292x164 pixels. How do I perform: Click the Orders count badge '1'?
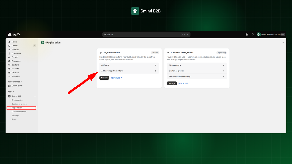[x=35, y=46]
